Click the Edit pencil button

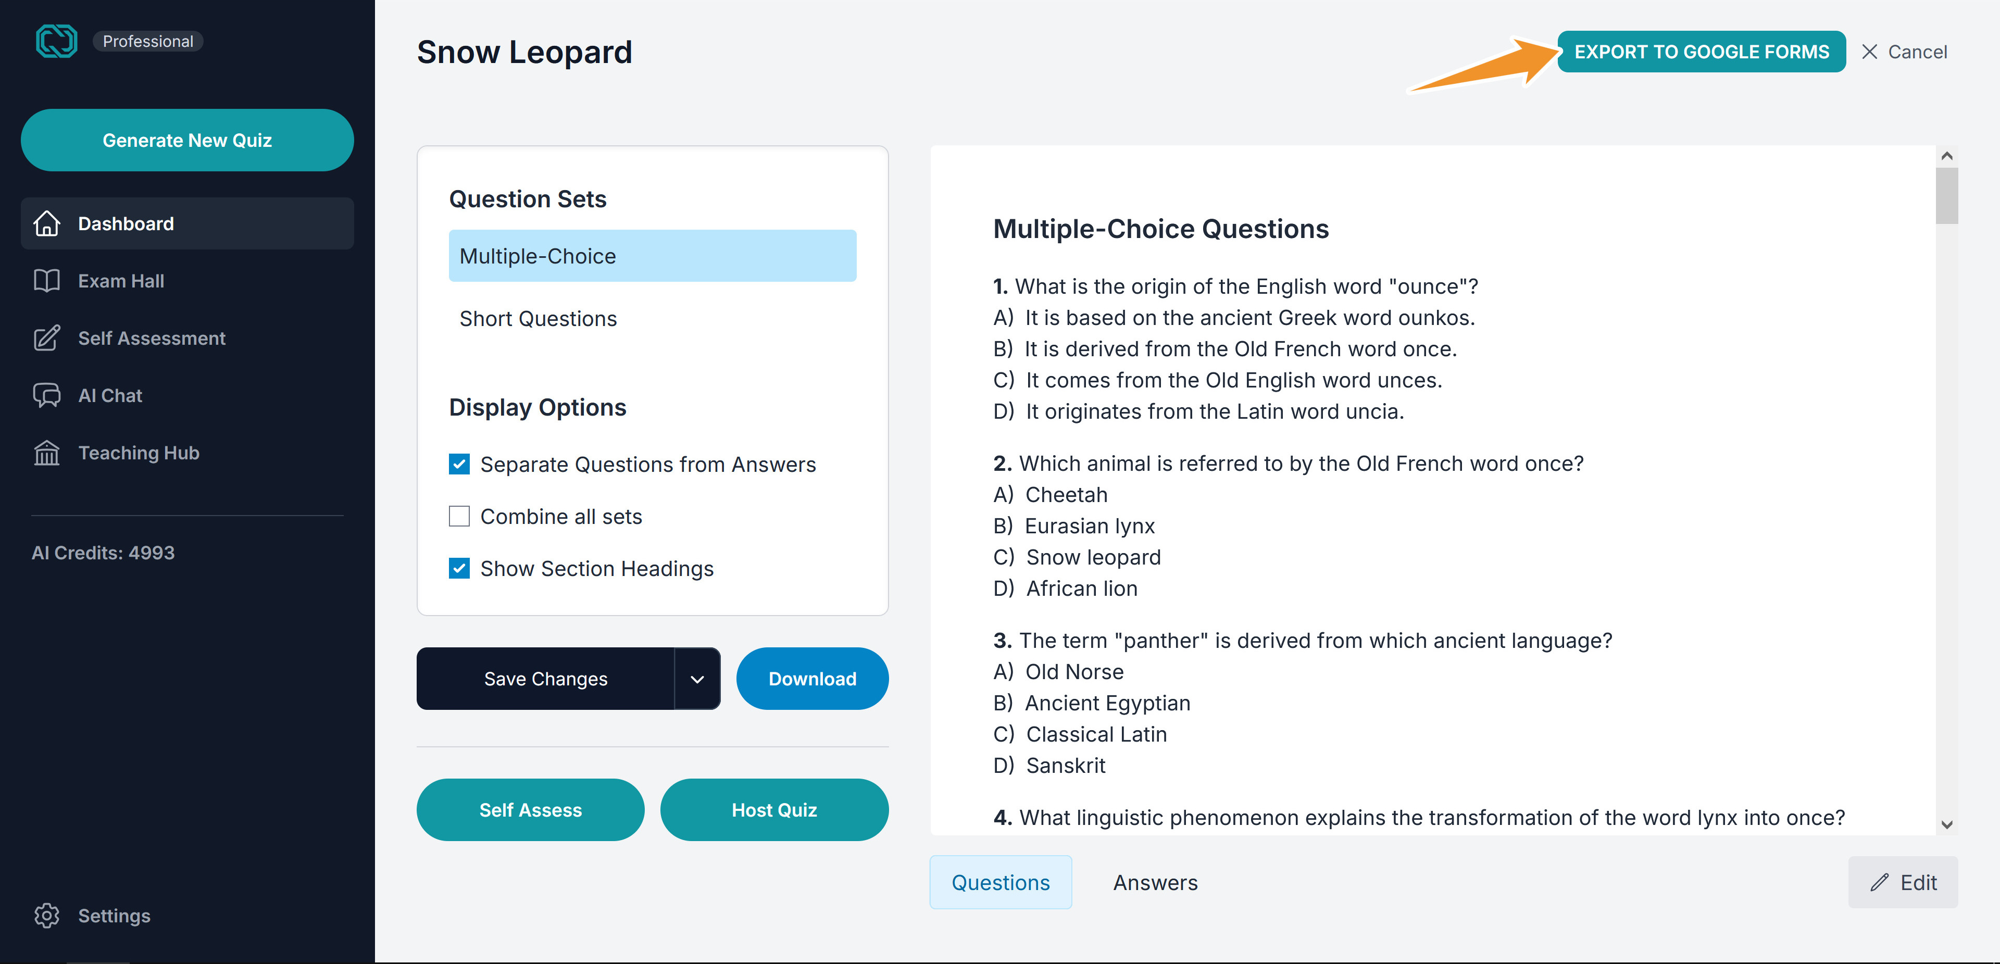pyautogui.click(x=1903, y=883)
